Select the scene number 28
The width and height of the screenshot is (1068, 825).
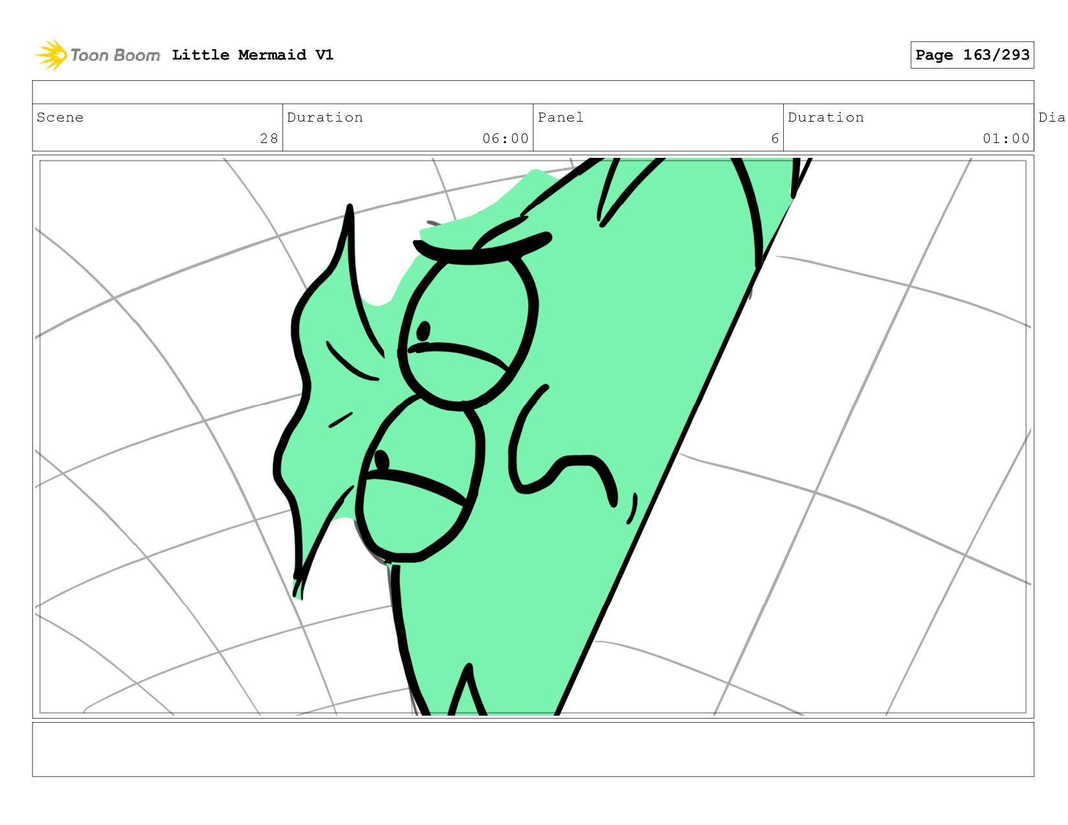pos(269,138)
